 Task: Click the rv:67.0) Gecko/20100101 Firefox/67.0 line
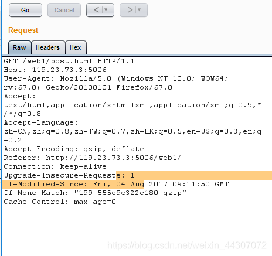88,87
